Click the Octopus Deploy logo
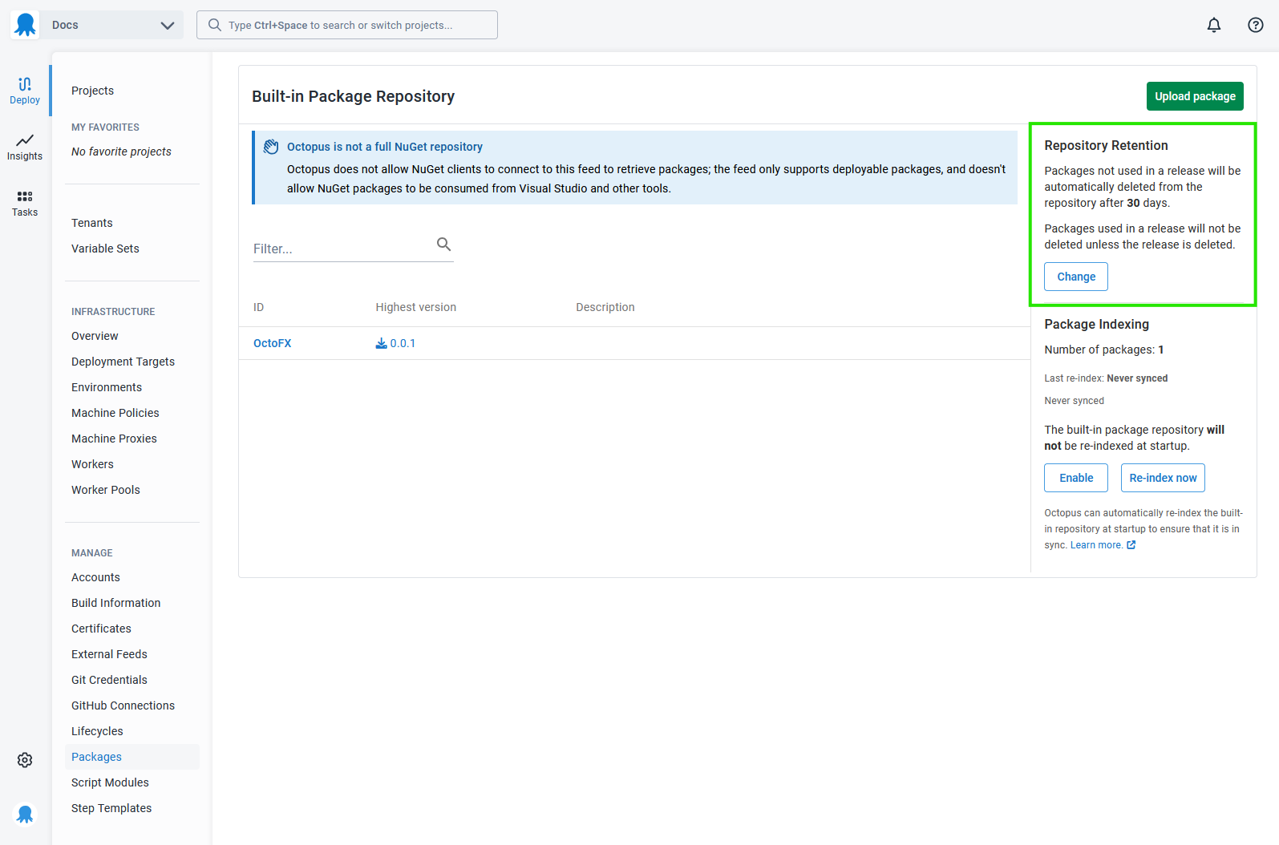This screenshot has width=1279, height=845. pyautogui.click(x=26, y=25)
